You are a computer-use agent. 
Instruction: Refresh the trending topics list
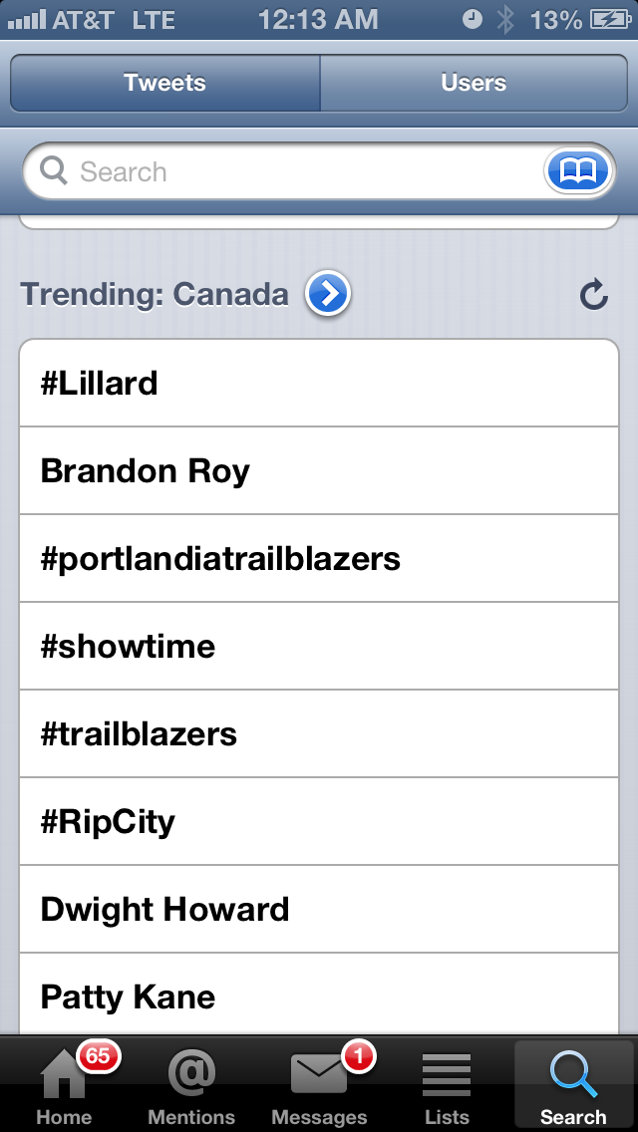pyautogui.click(x=594, y=295)
